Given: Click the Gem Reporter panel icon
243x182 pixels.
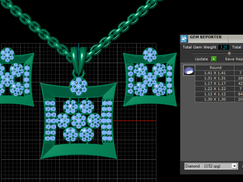Looking at the screenshot, I should (184, 38).
